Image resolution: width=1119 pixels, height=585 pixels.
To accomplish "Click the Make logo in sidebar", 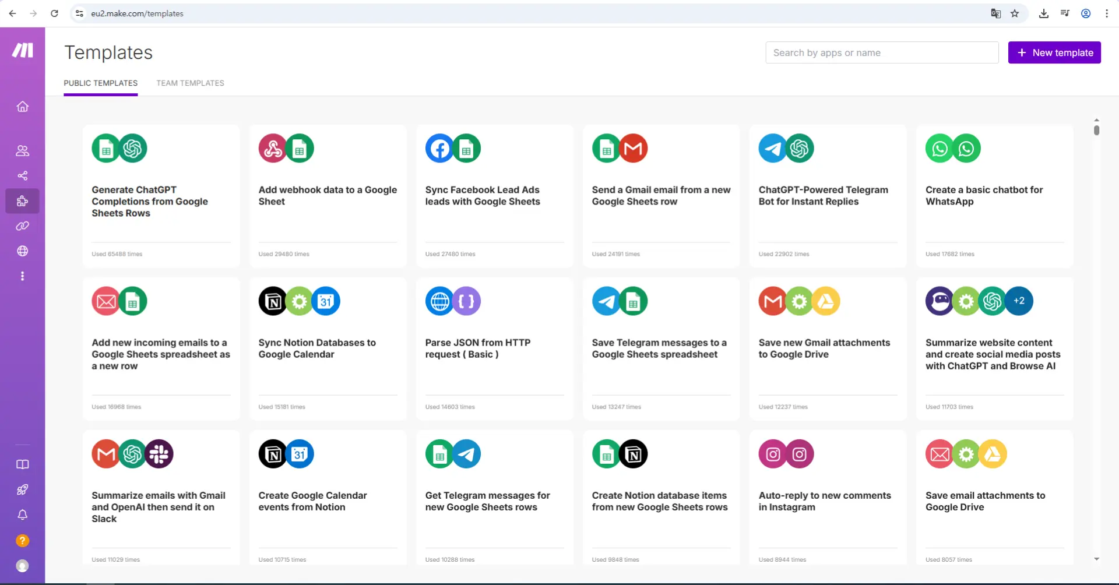I will (22, 51).
